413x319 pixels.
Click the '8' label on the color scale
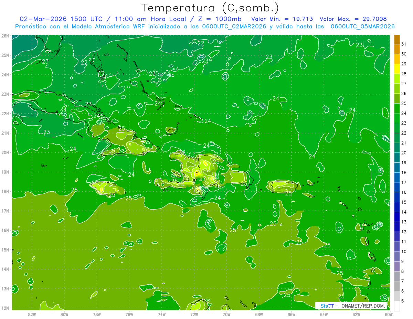(x=403, y=271)
